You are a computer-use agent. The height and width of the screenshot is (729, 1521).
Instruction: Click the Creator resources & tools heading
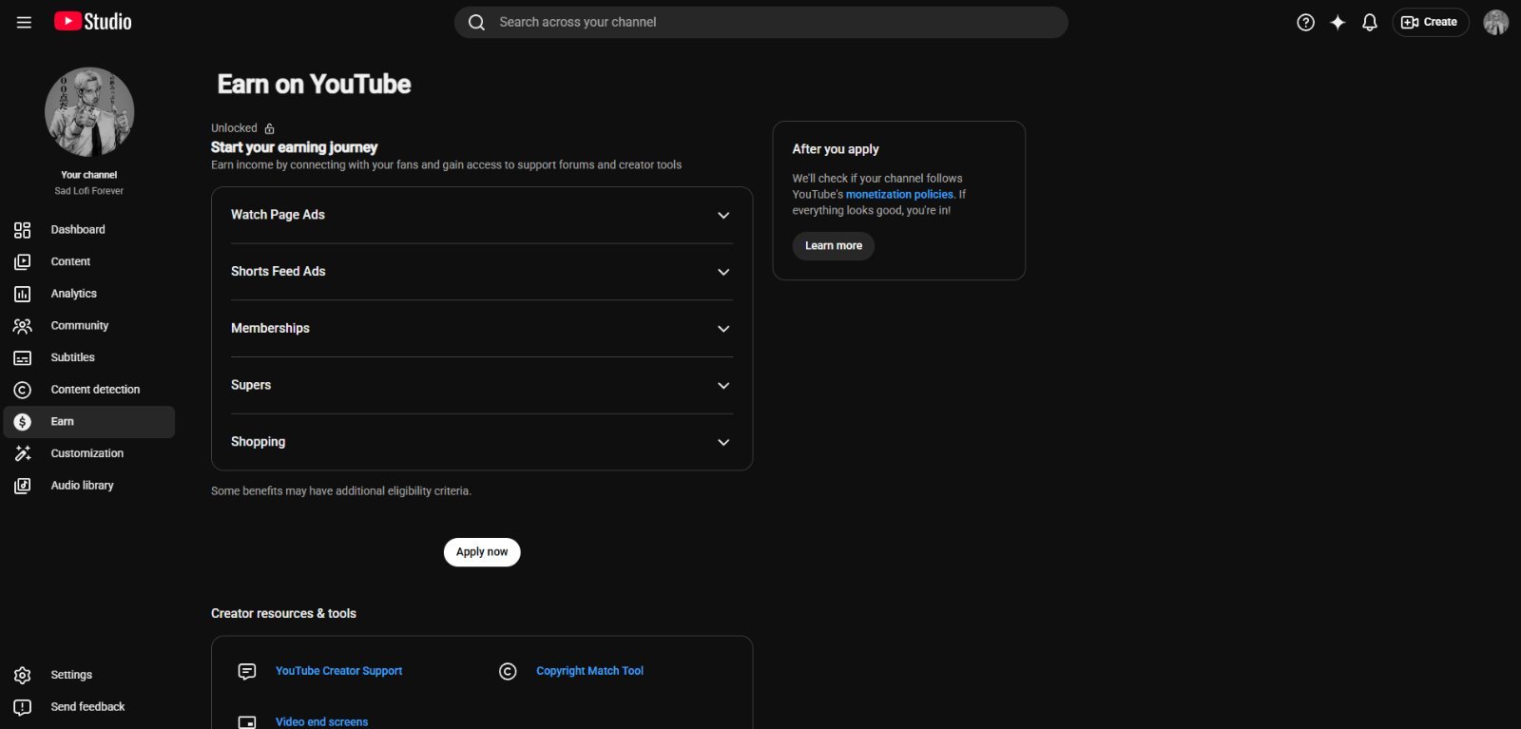point(283,614)
